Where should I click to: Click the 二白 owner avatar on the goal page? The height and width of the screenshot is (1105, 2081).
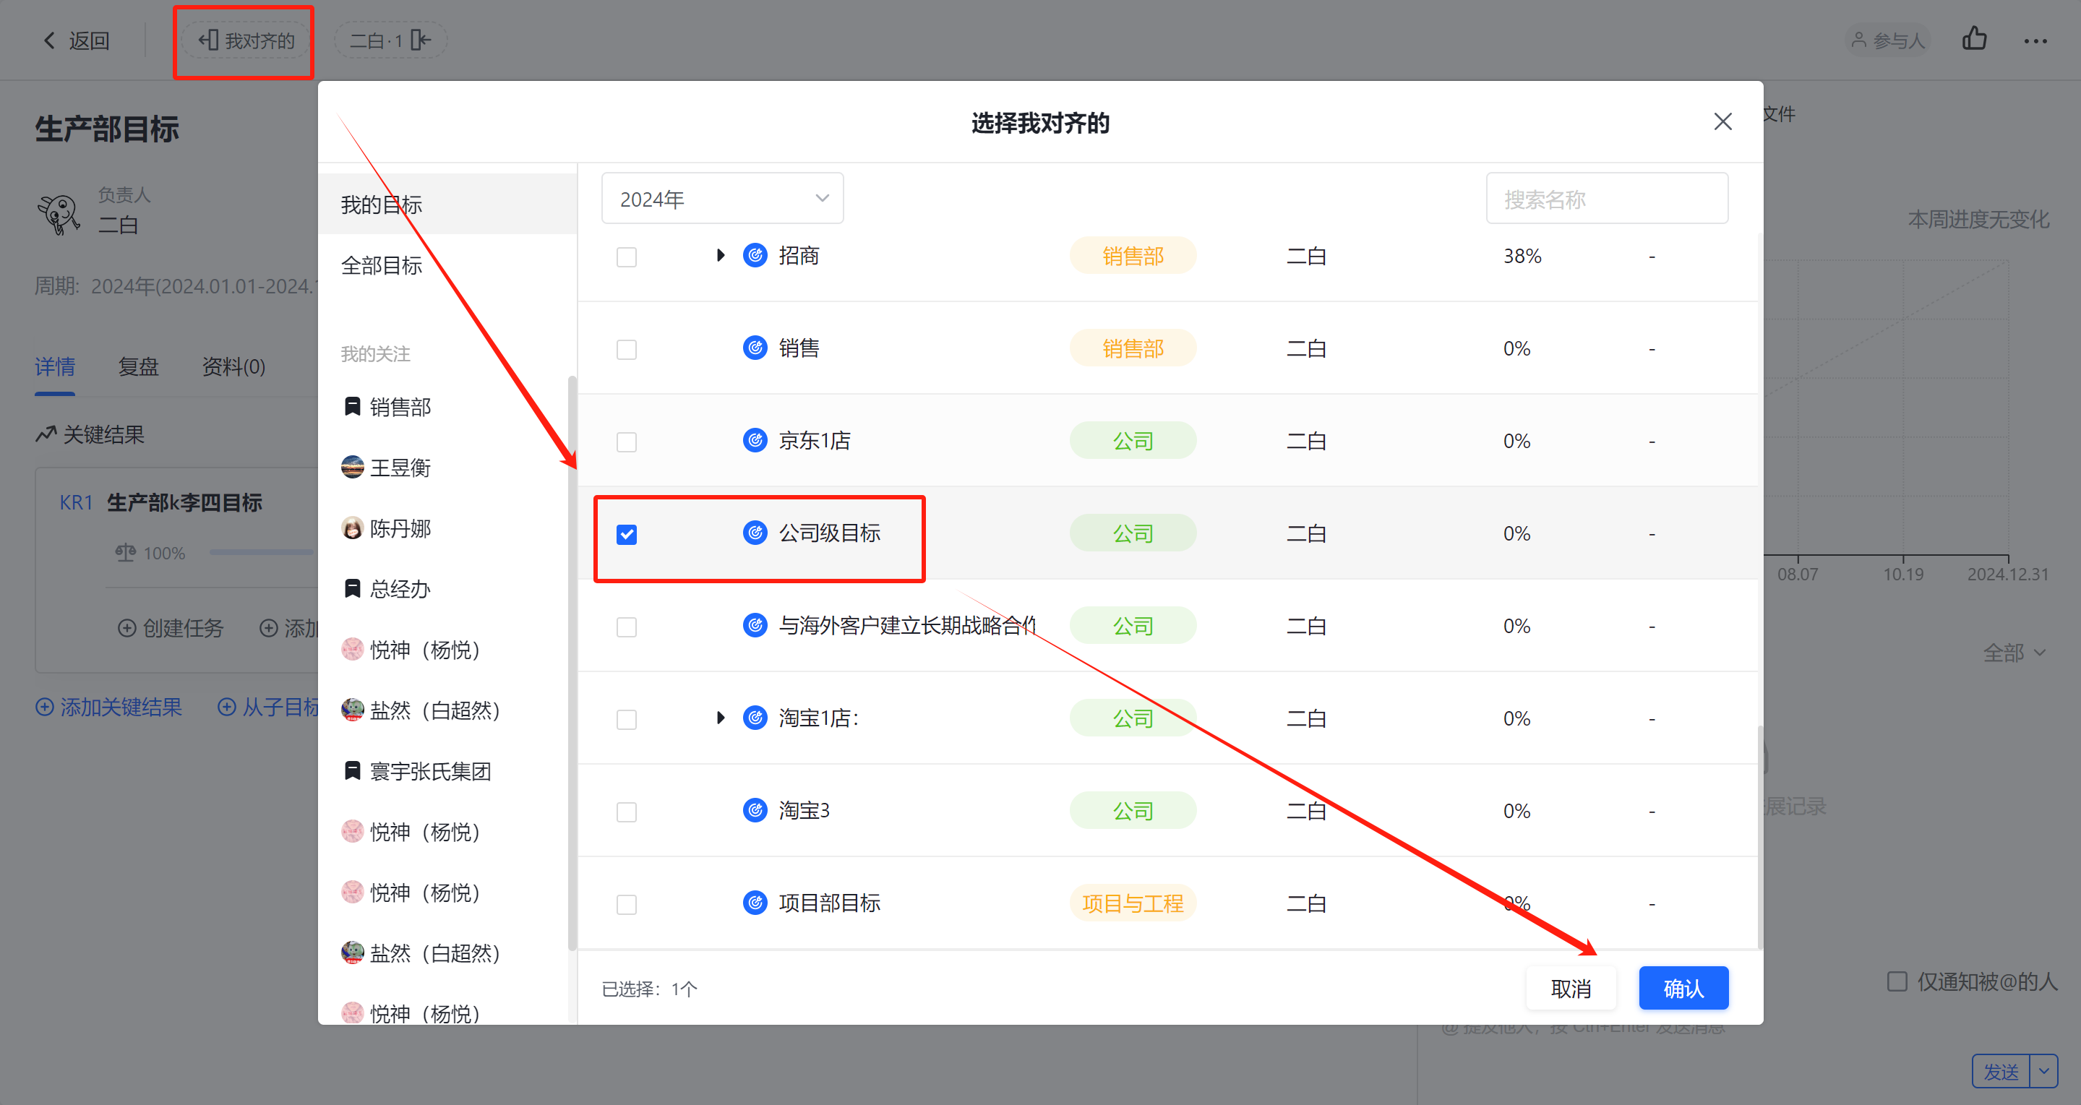point(59,213)
